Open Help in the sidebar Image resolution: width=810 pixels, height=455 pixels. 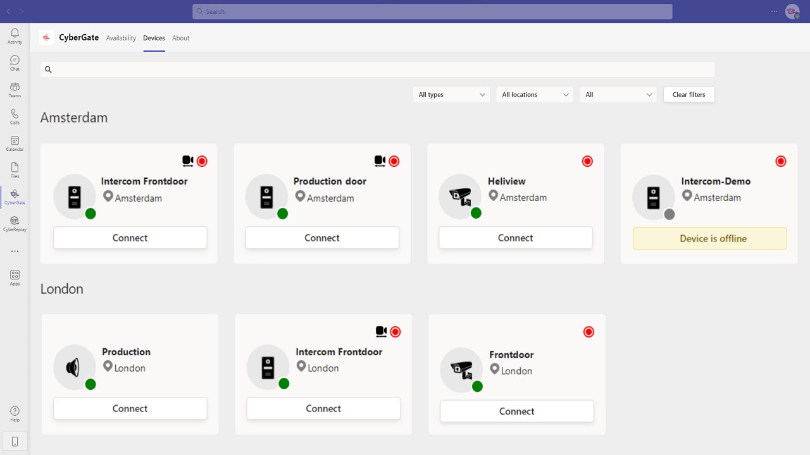click(15, 414)
